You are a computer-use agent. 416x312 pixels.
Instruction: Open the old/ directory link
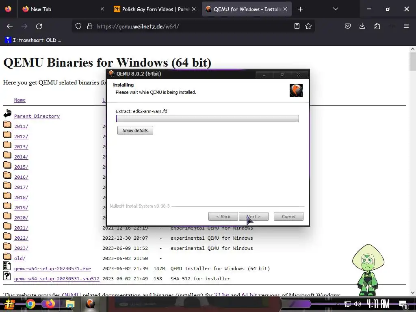coord(20,258)
